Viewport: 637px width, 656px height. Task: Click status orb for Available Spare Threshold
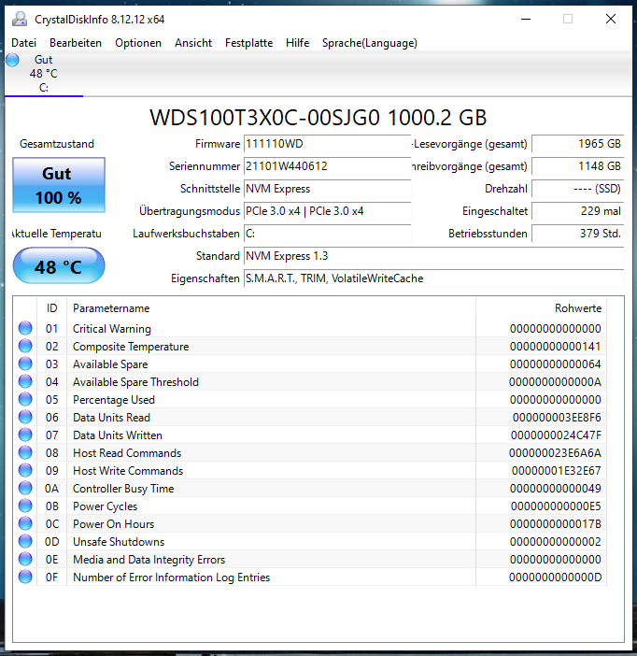coord(25,381)
